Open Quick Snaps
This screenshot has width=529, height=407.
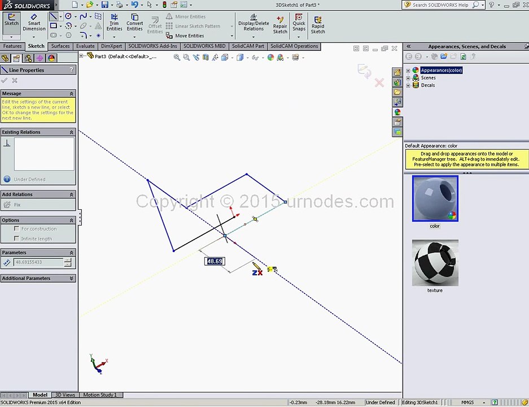(299, 23)
